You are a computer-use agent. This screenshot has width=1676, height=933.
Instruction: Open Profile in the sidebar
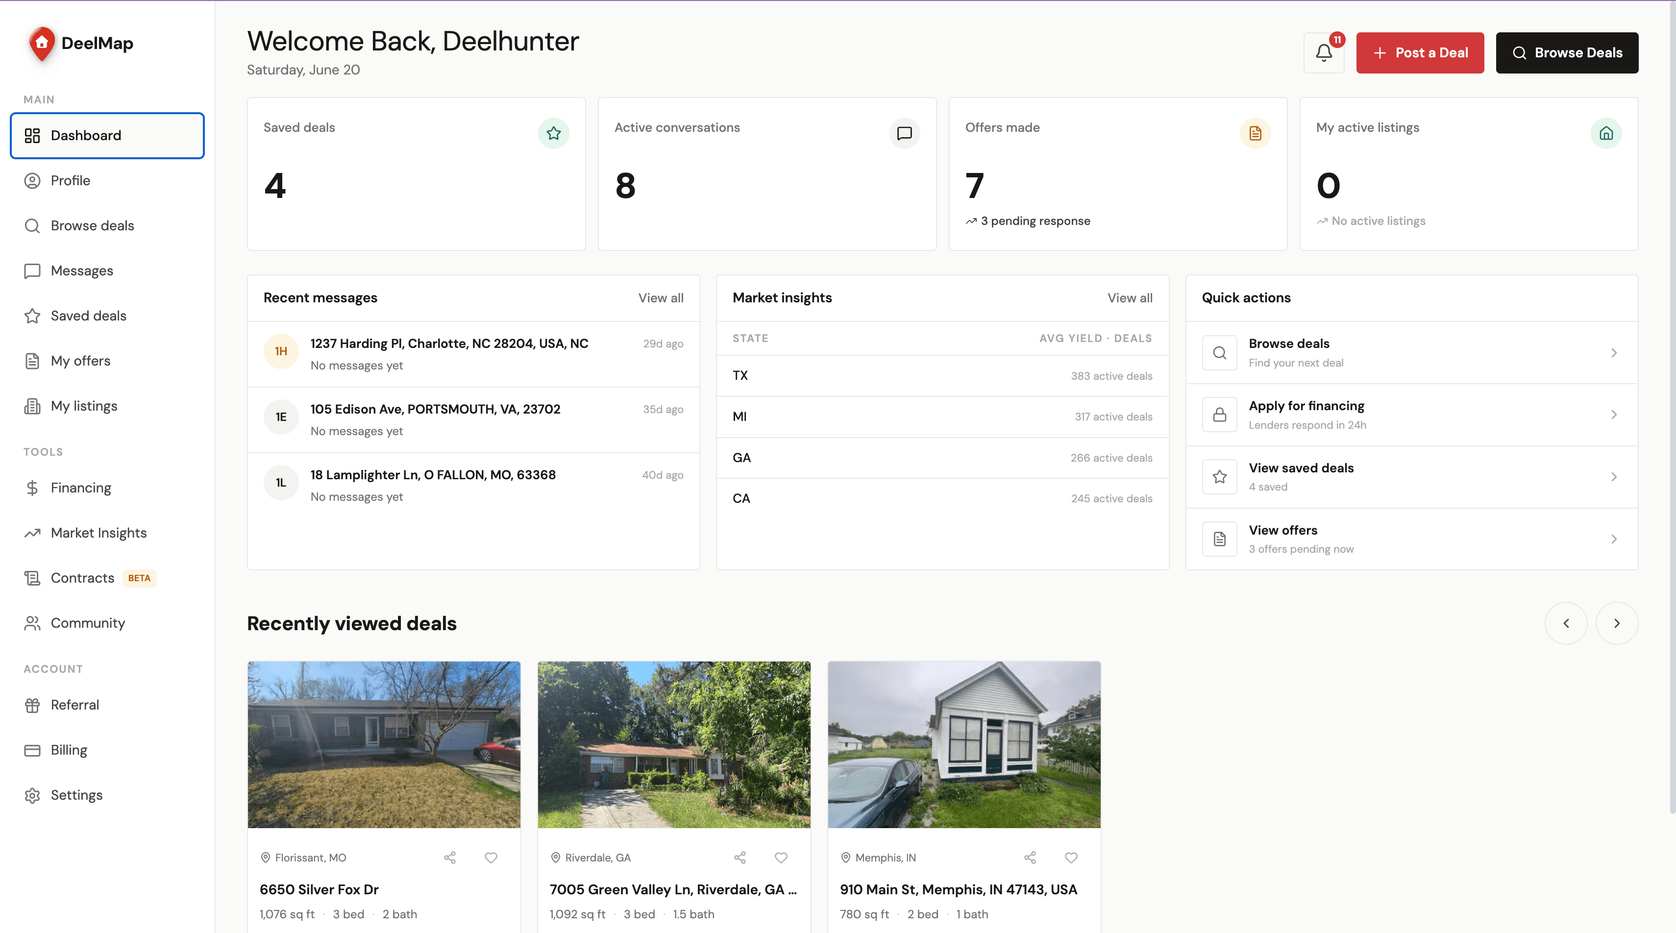point(107,181)
